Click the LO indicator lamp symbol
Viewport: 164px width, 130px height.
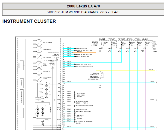coord(46,92)
